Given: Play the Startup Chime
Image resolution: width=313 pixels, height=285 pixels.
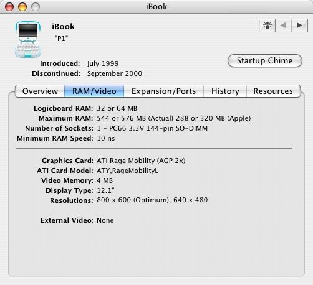Looking at the screenshot, I should pyautogui.click(x=265, y=61).
